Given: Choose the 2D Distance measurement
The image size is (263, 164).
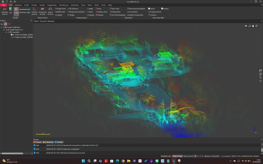Looking at the screenshot, I should point(73,8).
